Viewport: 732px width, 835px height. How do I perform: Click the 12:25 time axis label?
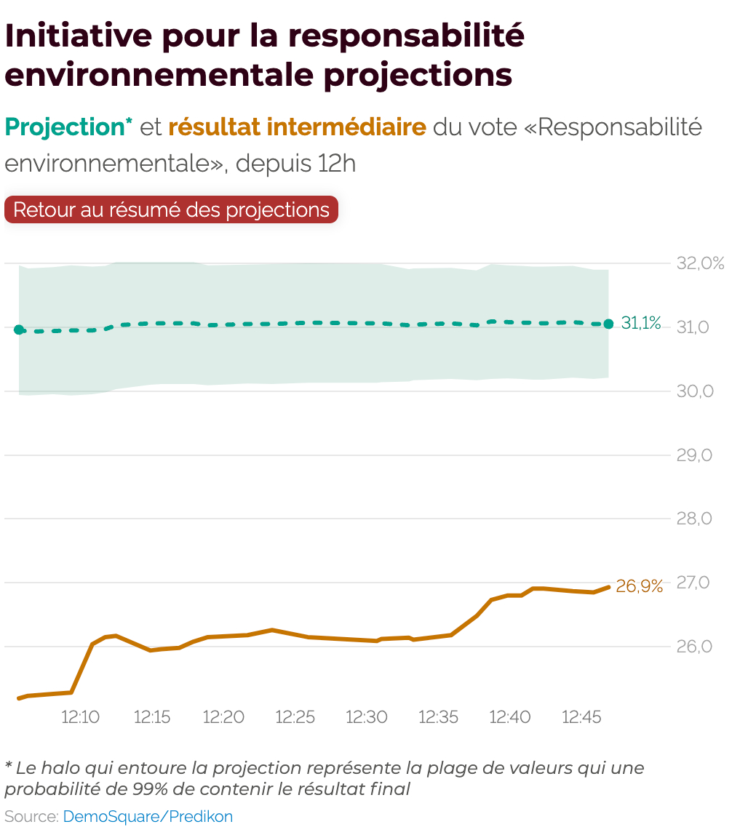(x=295, y=718)
